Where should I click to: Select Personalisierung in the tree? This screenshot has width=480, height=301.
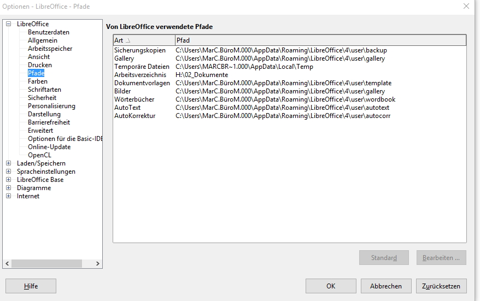click(x=51, y=106)
